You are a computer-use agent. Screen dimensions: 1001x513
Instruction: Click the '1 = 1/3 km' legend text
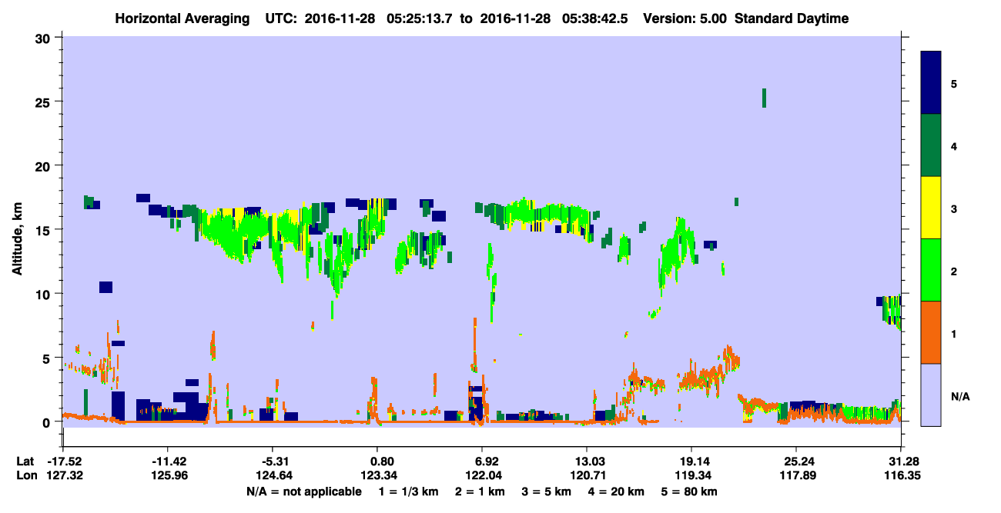tap(409, 491)
